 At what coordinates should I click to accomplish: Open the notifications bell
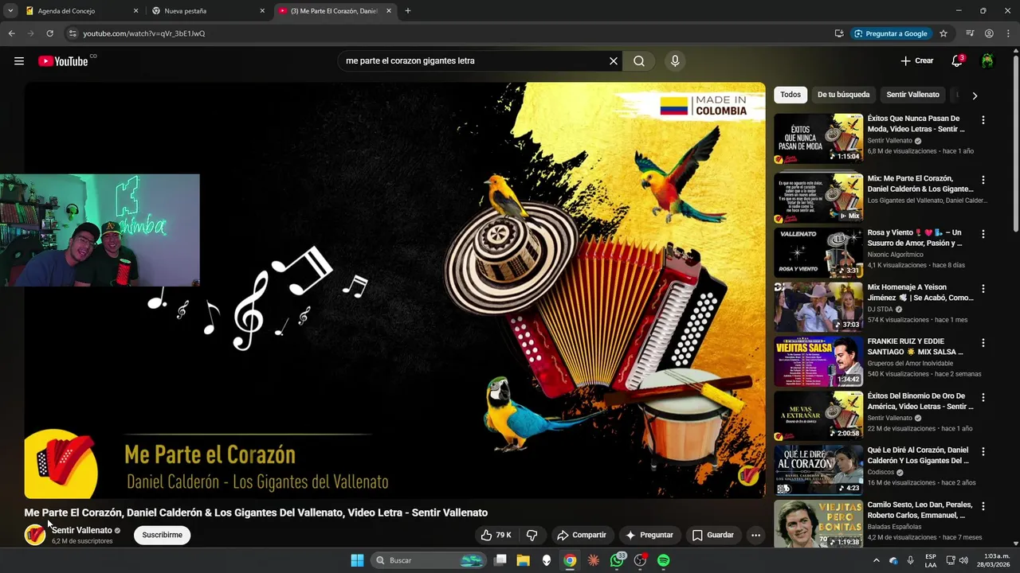957,61
